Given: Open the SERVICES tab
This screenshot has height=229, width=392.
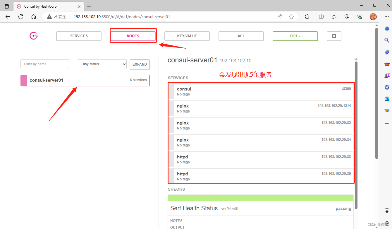Looking at the screenshot, I should pyautogui.click(x=79, y=36).
